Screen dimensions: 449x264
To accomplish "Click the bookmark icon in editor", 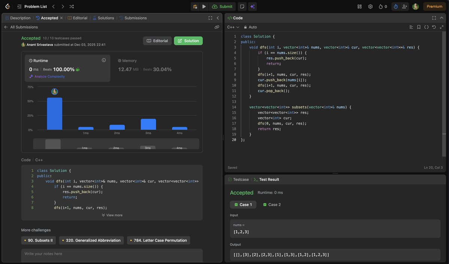I will 419,27.
